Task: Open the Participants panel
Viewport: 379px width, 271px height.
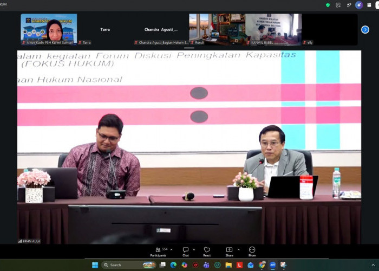Action: pyautogui.click(x=158, y=251)
